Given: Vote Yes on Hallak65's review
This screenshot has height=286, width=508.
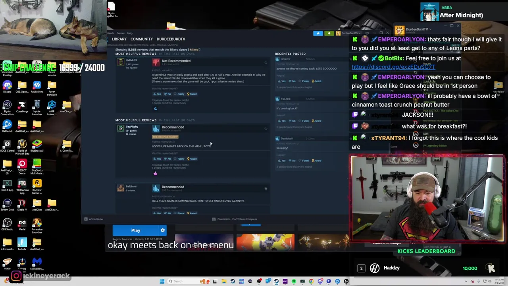Looking at the screenshot, I should point(158,94).
